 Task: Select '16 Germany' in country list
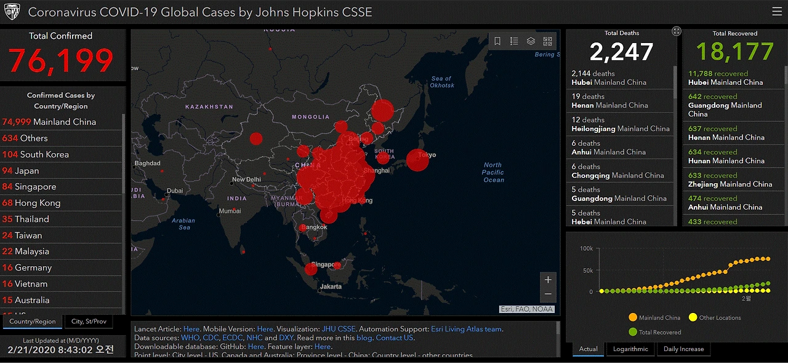tap(61, 267)
